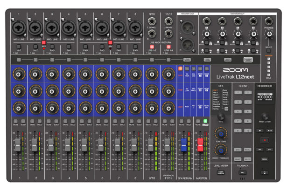Click the Monitor Out A volume knob

(x=207, y=34)
